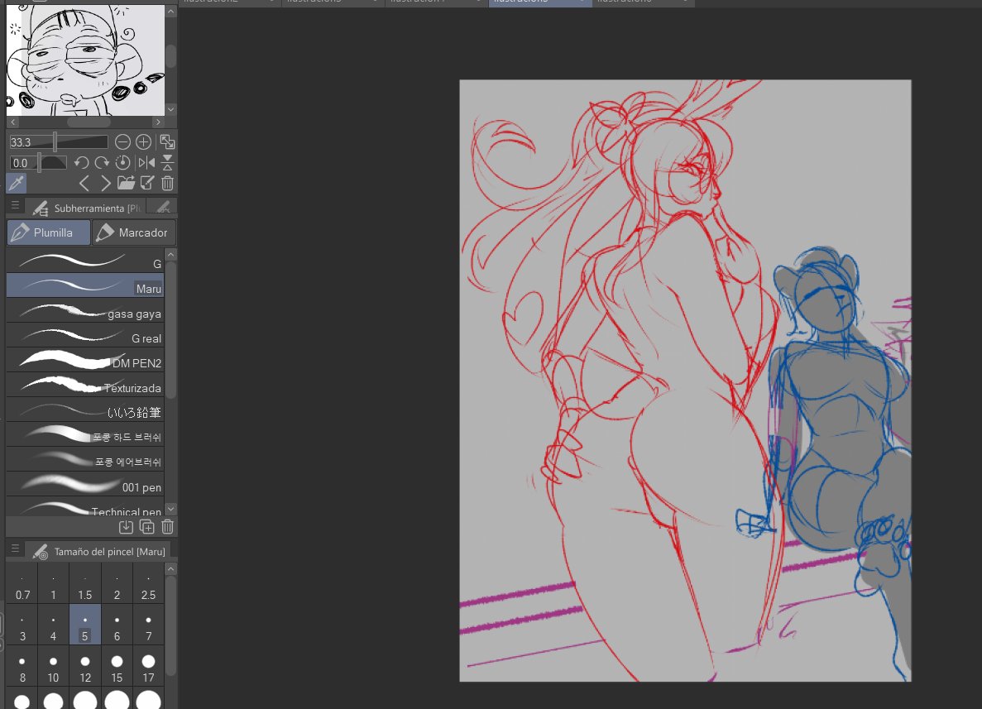Select the いいろ鉛筆 pencil brush
The image size is (982, 709).
coord(85,409)
